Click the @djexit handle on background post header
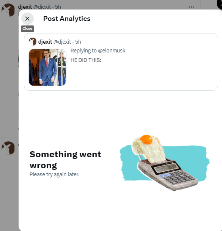Viewport: 222px width, 231px height. [x=42, y=7]
